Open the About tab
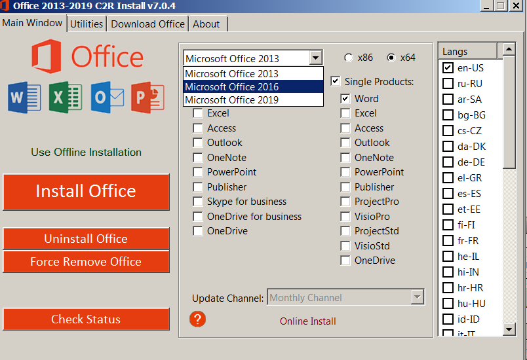527x360 pixels. (x=208, y=24)
